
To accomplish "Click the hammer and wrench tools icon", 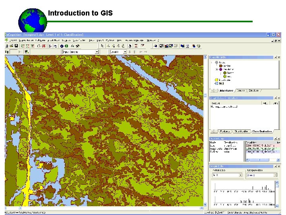I will click(78, 46).
